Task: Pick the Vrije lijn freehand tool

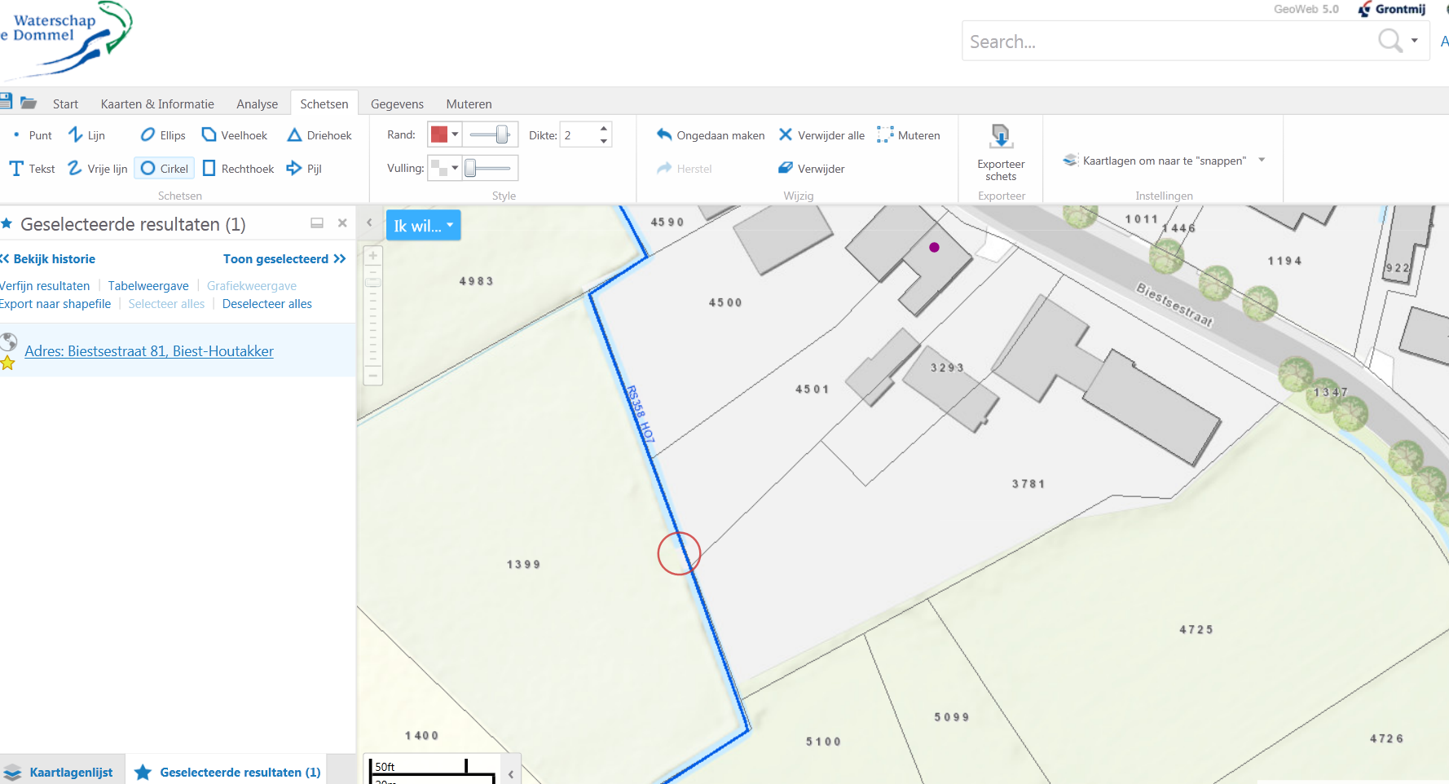Action: tap(98, 169)
